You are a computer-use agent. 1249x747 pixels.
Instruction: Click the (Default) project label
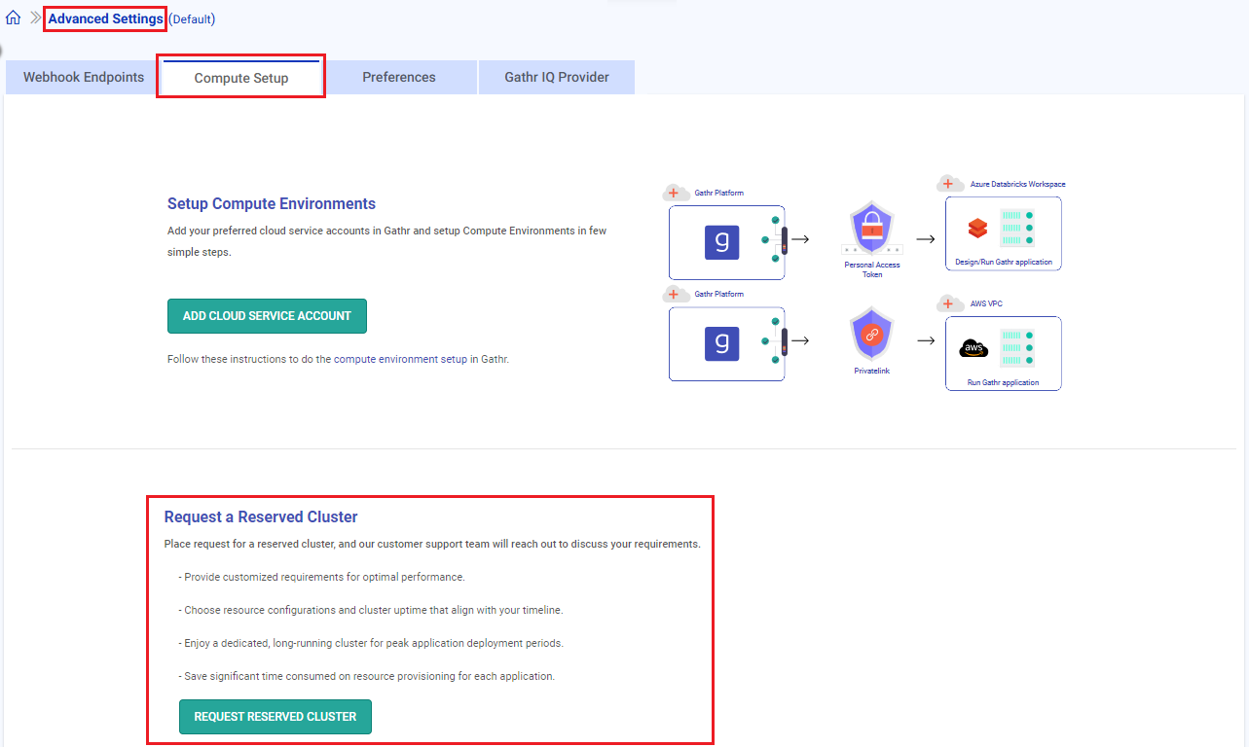point(192,19)
